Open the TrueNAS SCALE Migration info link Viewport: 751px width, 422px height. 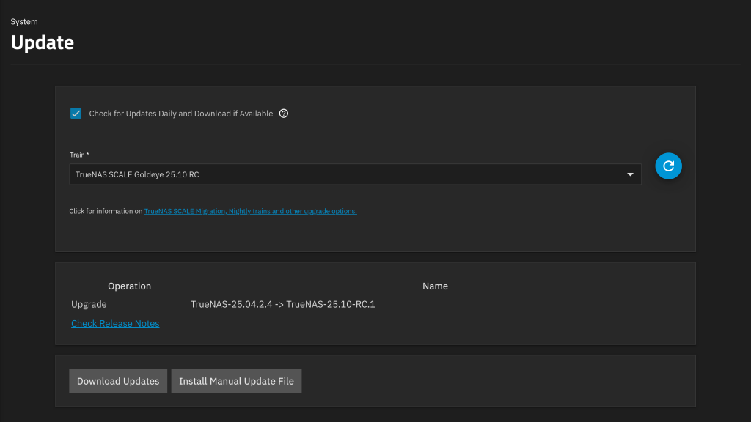click(250, 211)
